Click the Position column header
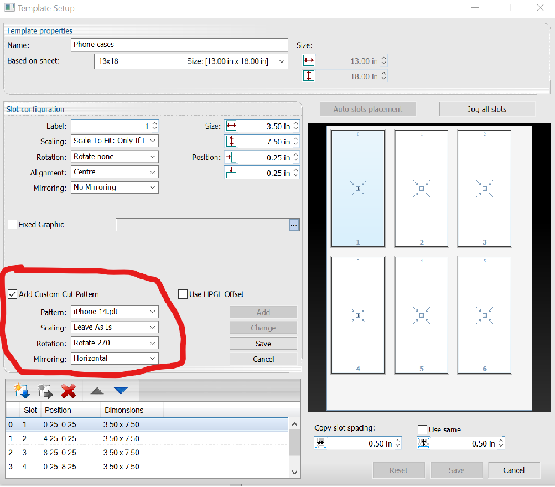This screenshot has width=555, height=487. tap(71, 410)
